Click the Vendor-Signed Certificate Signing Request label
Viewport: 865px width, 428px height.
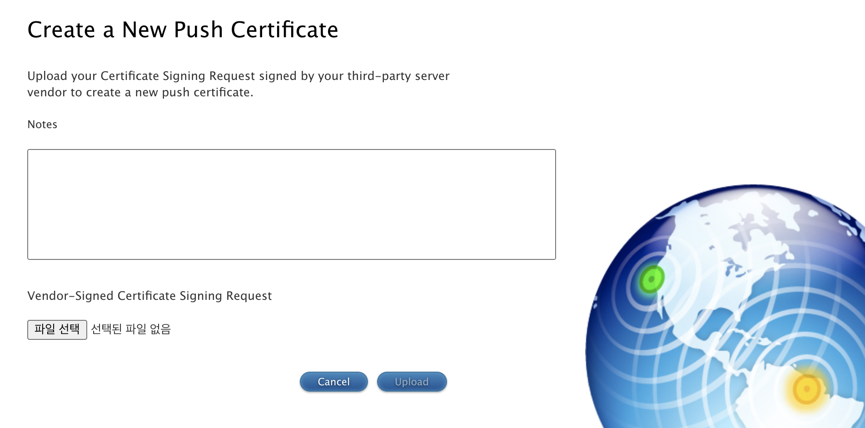coord(149,296)
